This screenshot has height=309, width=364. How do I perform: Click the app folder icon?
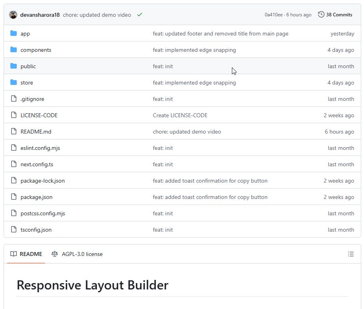tap(14, 33)
